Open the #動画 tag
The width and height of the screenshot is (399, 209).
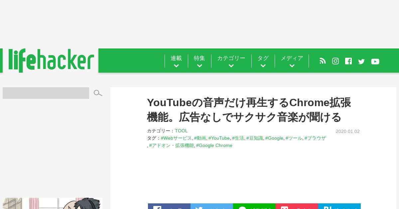pos(200,138)
